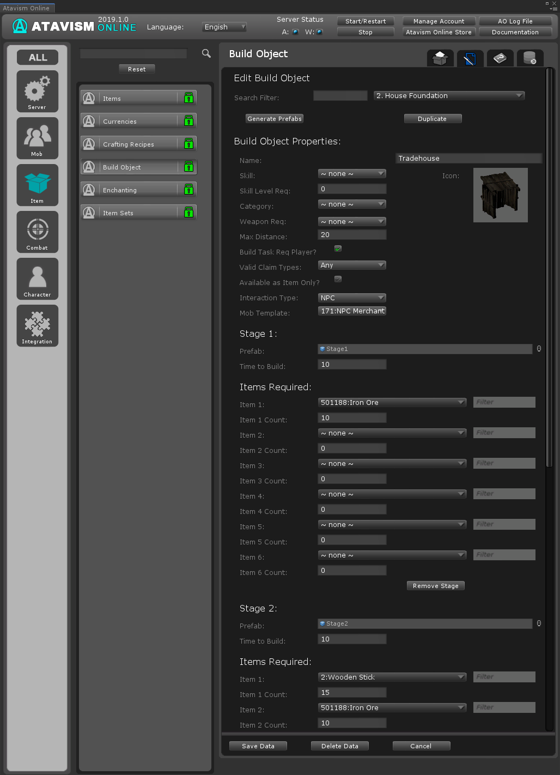Image resolution: width=560 pixels, height=775 pixels.
Task: Open the Server category in sidebar
Action: pos(37,91)
